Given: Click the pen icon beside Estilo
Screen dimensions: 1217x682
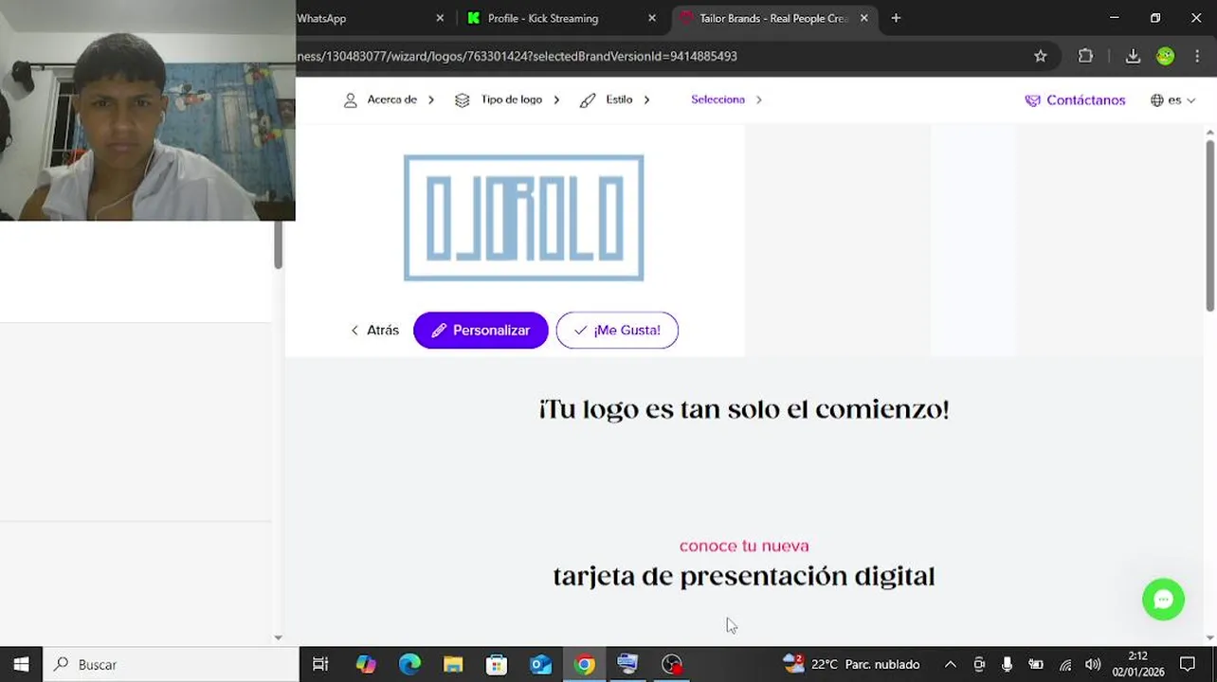Looking at the screenshot, I should (588, 99).
